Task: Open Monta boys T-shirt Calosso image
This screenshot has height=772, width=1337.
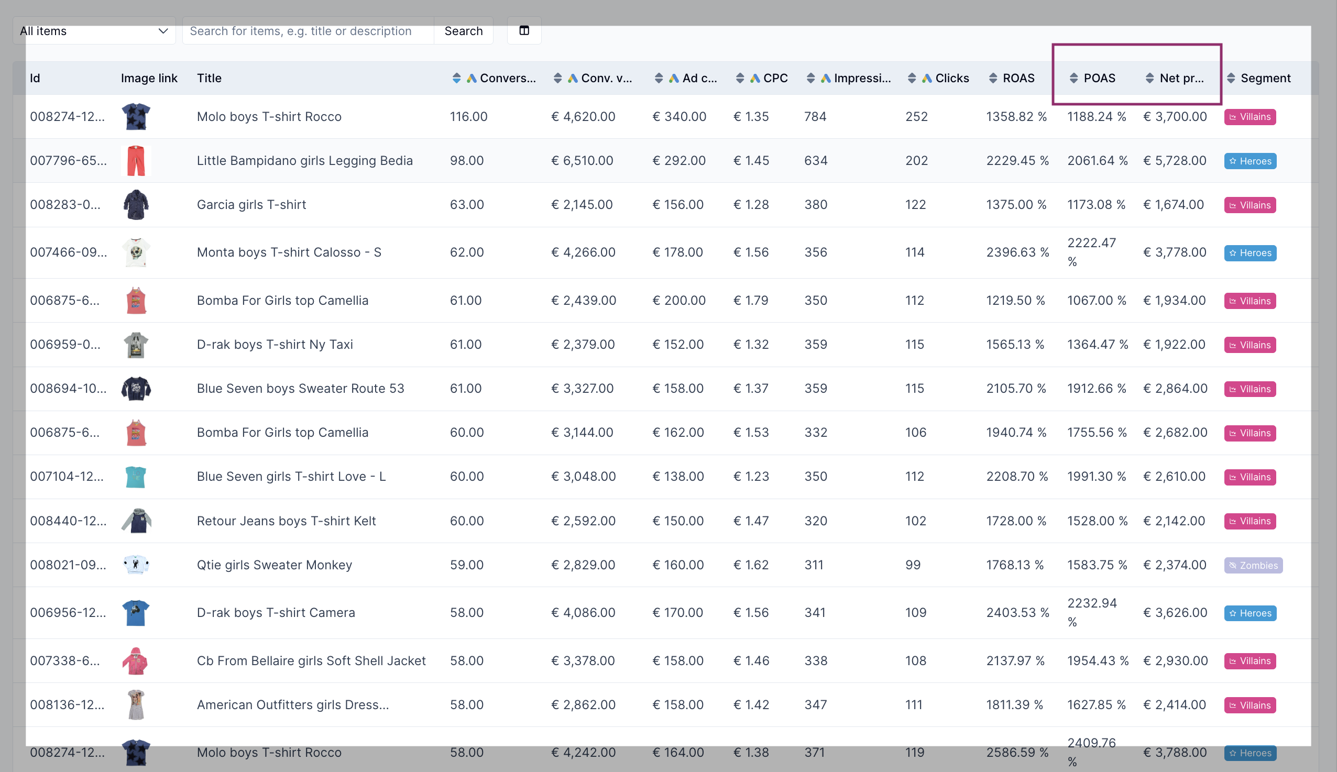Action: pyautogui.click(x=136, y=252)
